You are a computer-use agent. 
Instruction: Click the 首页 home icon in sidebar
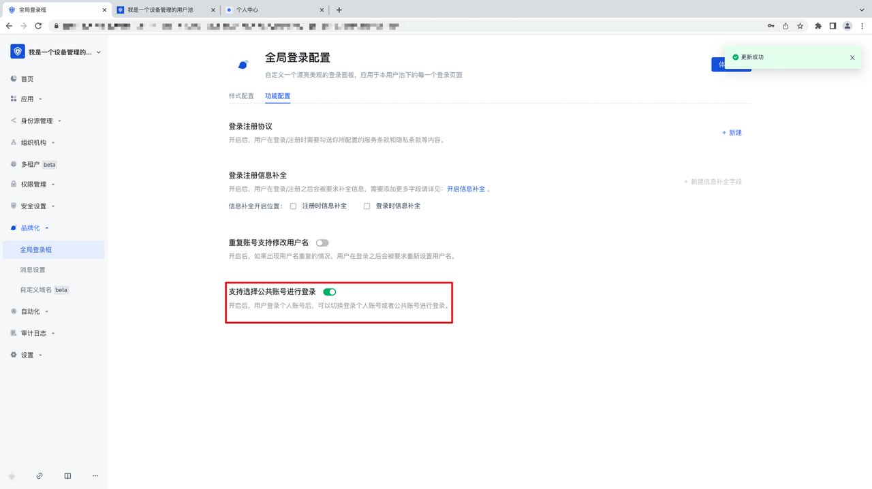click(14, 79)
